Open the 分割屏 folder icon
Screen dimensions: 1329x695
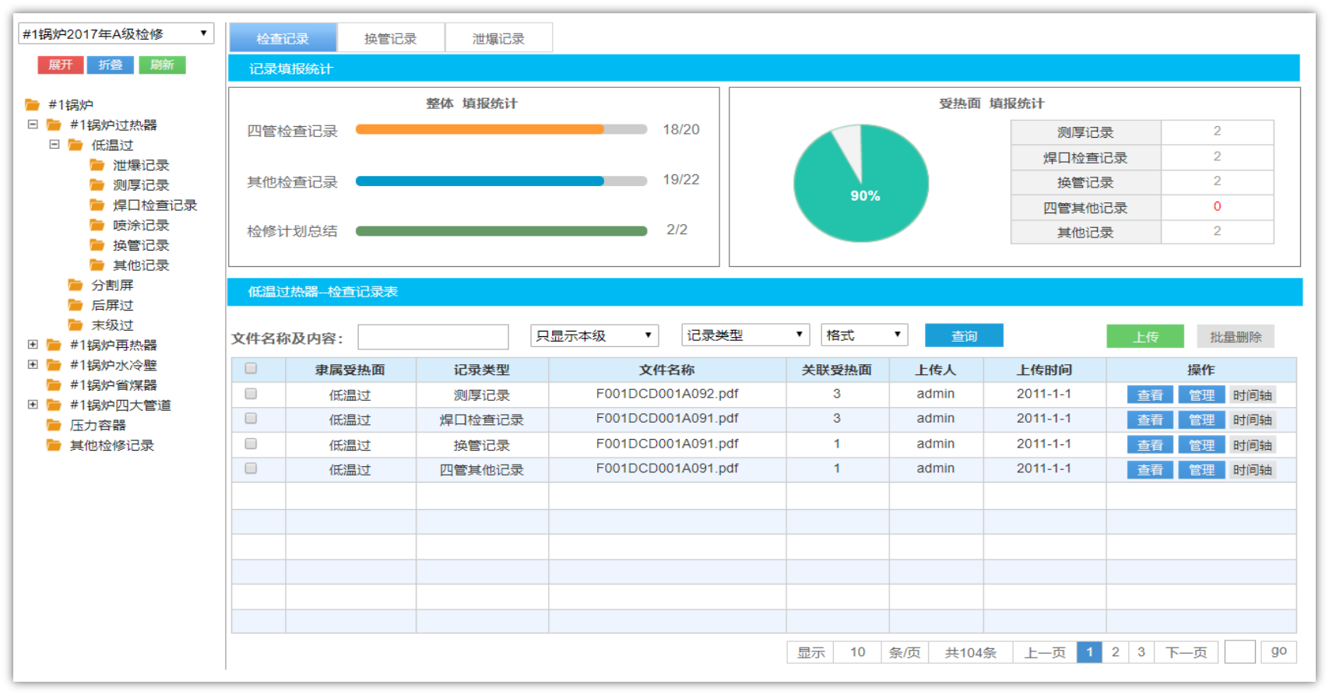pos(76,286)
